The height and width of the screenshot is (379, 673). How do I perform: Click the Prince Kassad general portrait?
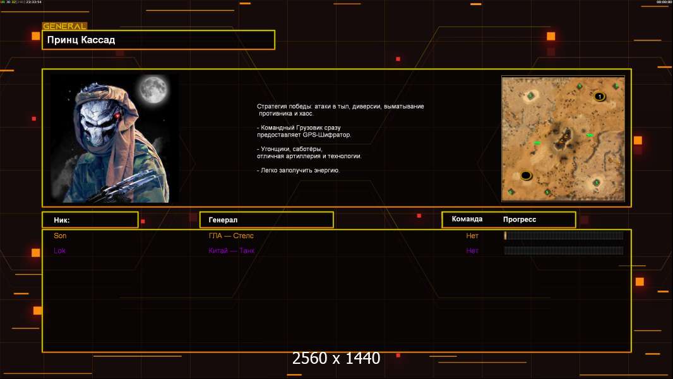pyautogui.click(x=114, y=138)
